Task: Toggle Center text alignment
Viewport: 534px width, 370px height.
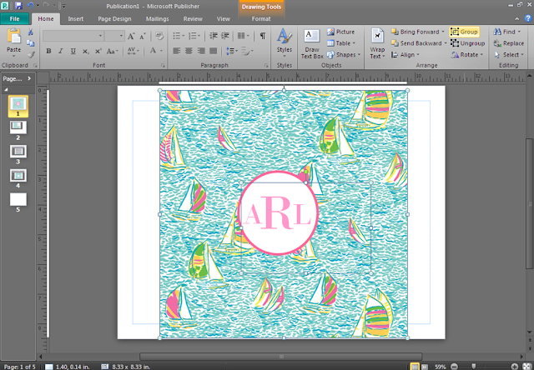Action: [x=189, y=51]
